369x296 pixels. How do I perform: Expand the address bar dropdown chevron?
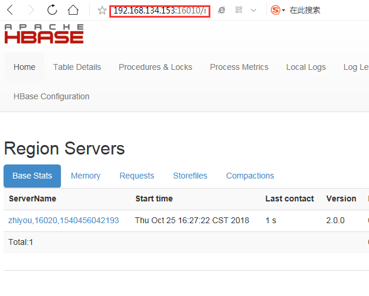click(253, 11)
